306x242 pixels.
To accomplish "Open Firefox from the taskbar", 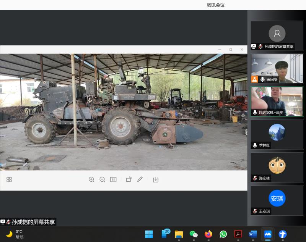I will click(208, 234).
